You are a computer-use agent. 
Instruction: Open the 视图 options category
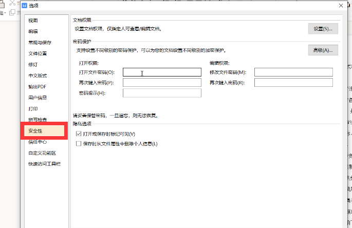click(33, 21)
